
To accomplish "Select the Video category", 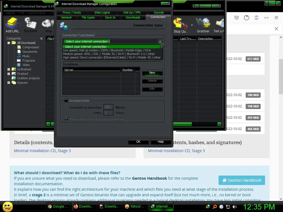I will coord(26,65).
